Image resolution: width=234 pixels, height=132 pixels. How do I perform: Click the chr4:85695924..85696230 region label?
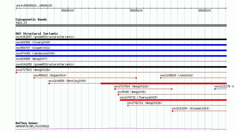(x=34, y=6)
